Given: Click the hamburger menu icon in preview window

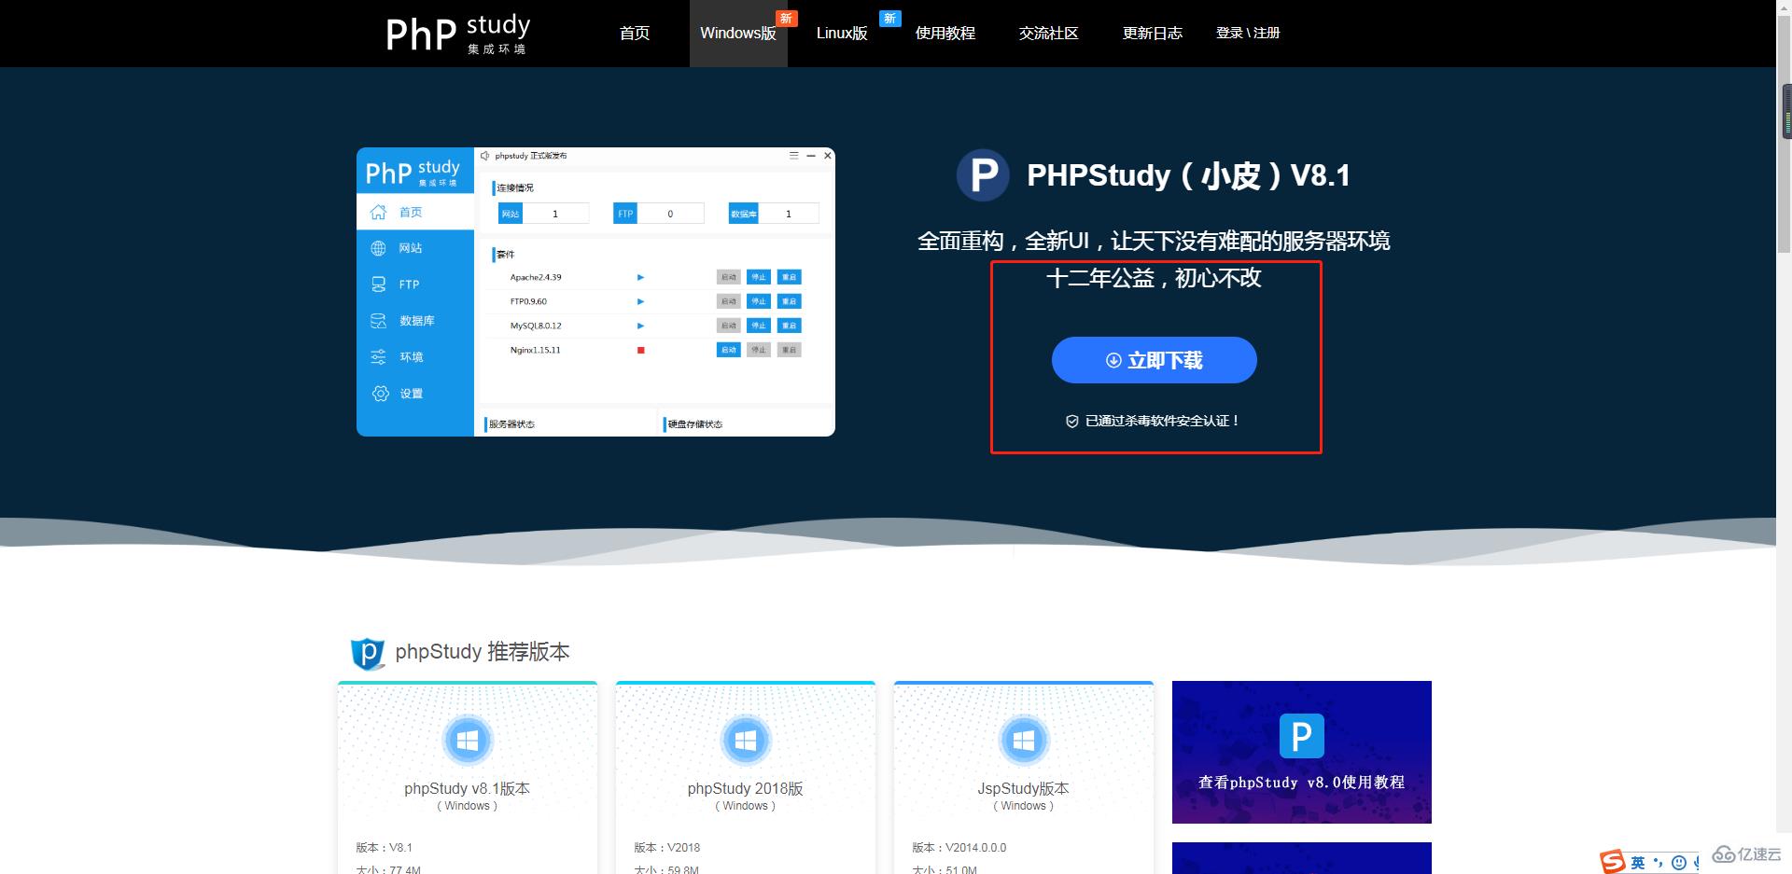Looking at the screenshot, I should (794, 156).
